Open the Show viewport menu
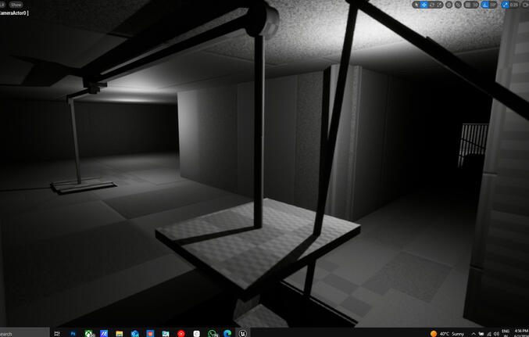The height and width of the screenshot is (337, 529). (16, 5)
